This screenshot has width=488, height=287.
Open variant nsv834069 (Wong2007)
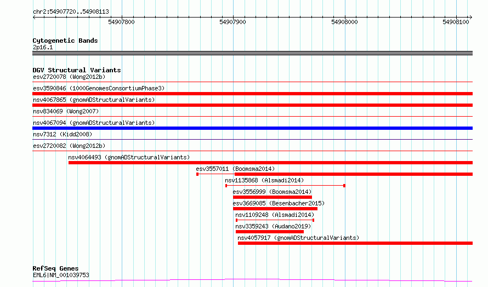(66, 111)
